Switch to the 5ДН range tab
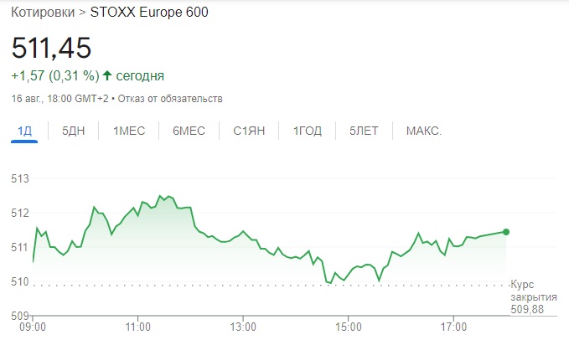 (73, 131)
